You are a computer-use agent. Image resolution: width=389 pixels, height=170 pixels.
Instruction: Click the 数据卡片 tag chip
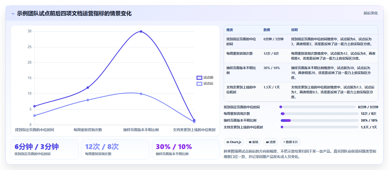[x=291, y=142]
